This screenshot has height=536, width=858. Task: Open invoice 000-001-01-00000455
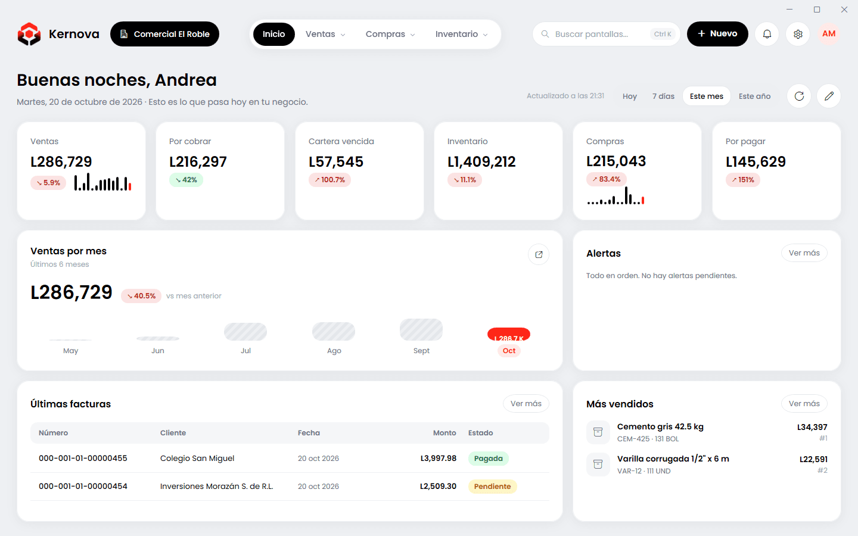click(83, 459)
